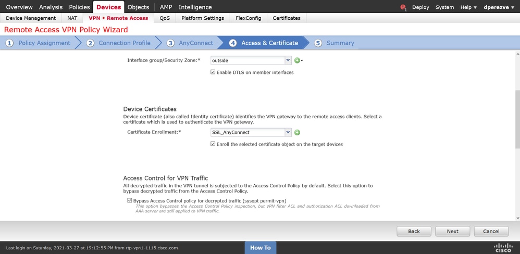Go to Connection Profile wizard step
The image size is (520, 254).
[125, 43]
